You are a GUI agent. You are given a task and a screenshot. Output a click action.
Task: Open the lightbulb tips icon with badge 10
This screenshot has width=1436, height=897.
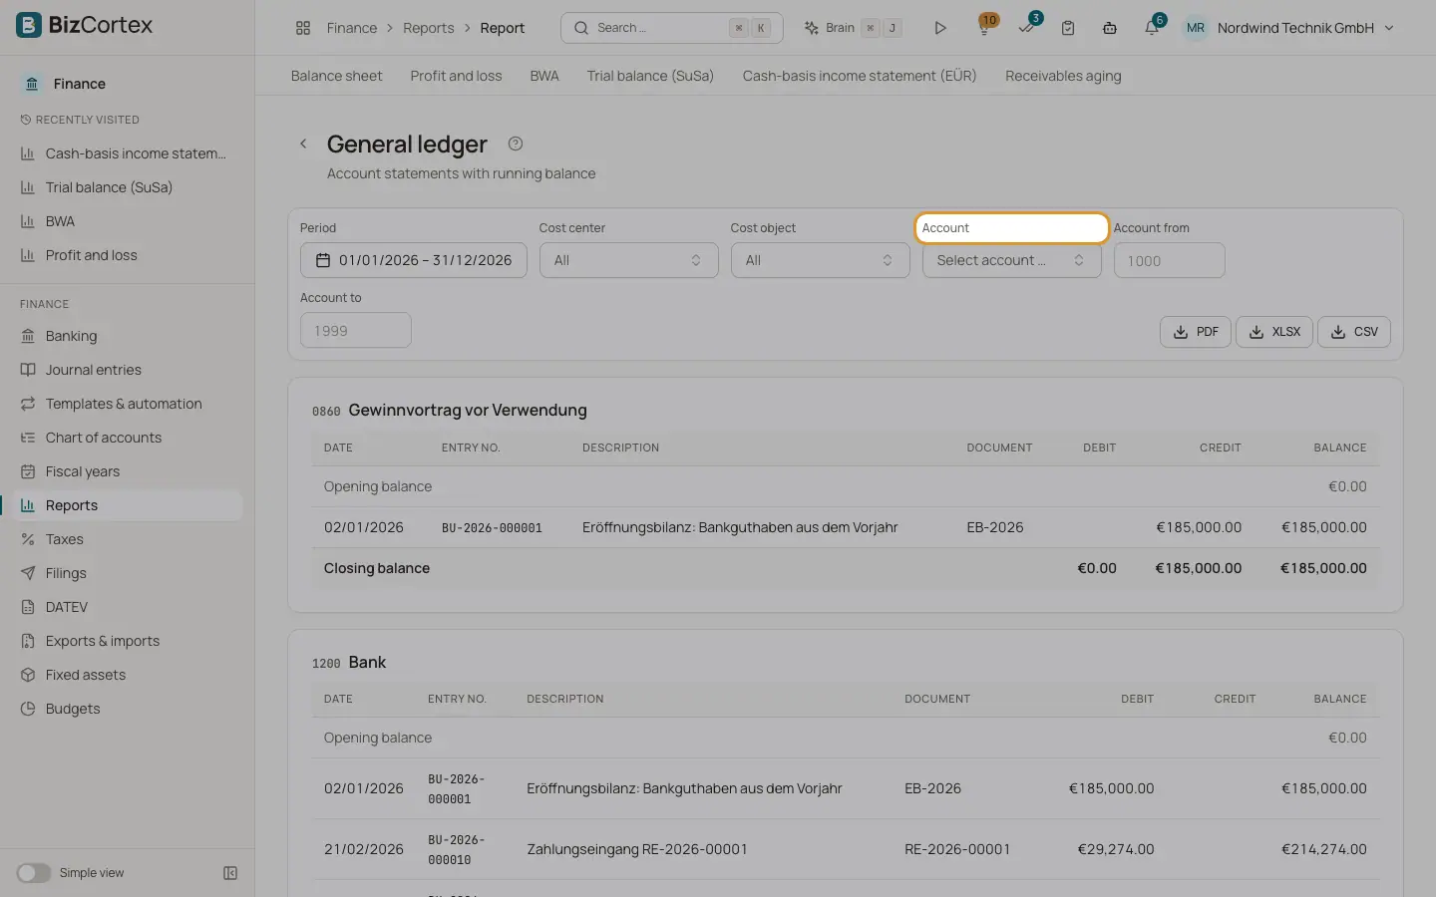[984, 28]
